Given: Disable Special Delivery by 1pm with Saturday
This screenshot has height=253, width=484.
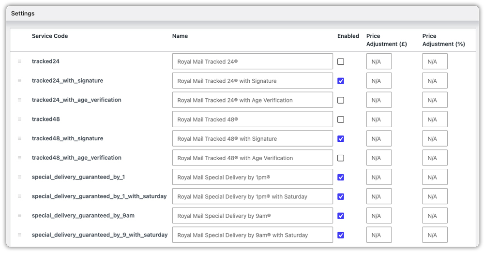Looking at the screenshot, I should pos(341,196).
